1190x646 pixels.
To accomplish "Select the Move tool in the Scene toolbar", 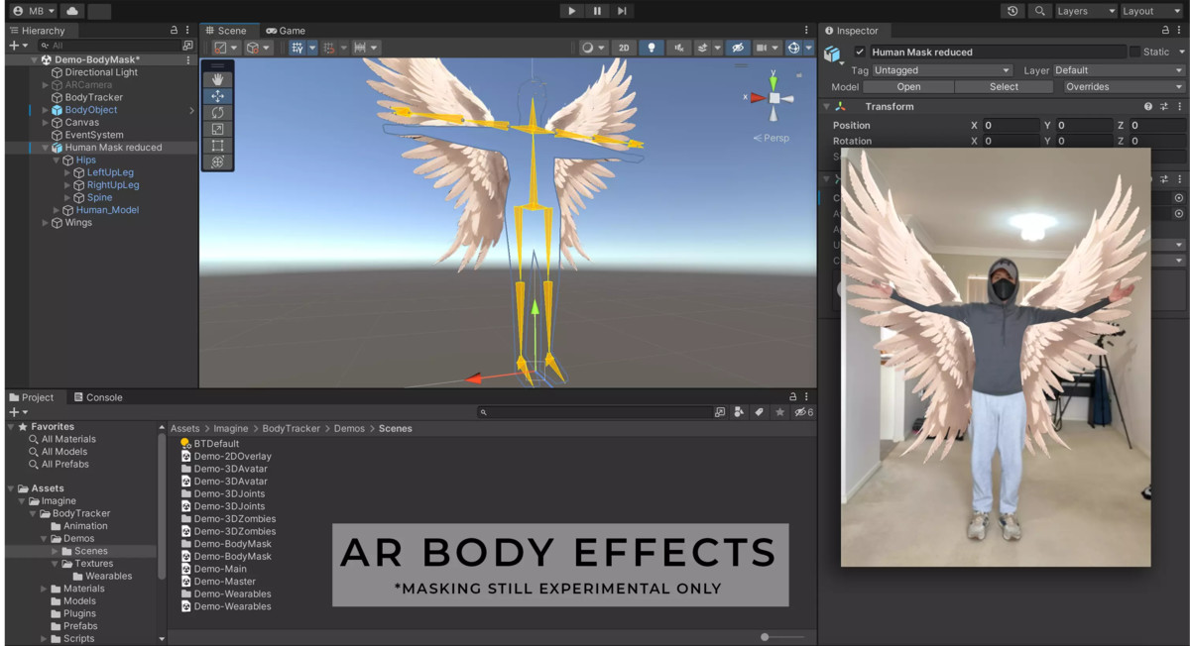I will click(x=217, y=95).
